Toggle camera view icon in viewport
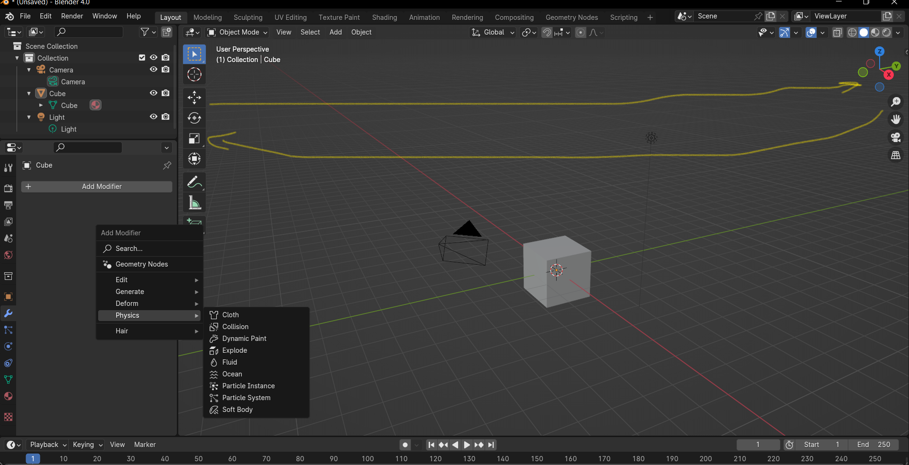Image resolution: width=909 pixels, height=465 pixels. [x=895, y=137]
